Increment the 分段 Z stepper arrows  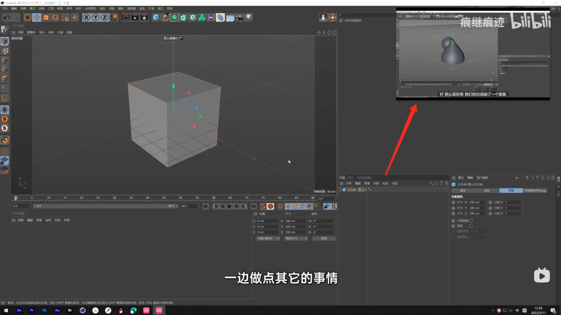tap(522, 213)
